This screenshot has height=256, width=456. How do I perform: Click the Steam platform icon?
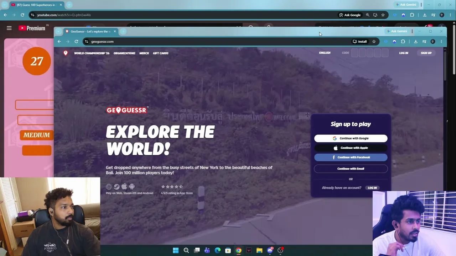(116, 187)
